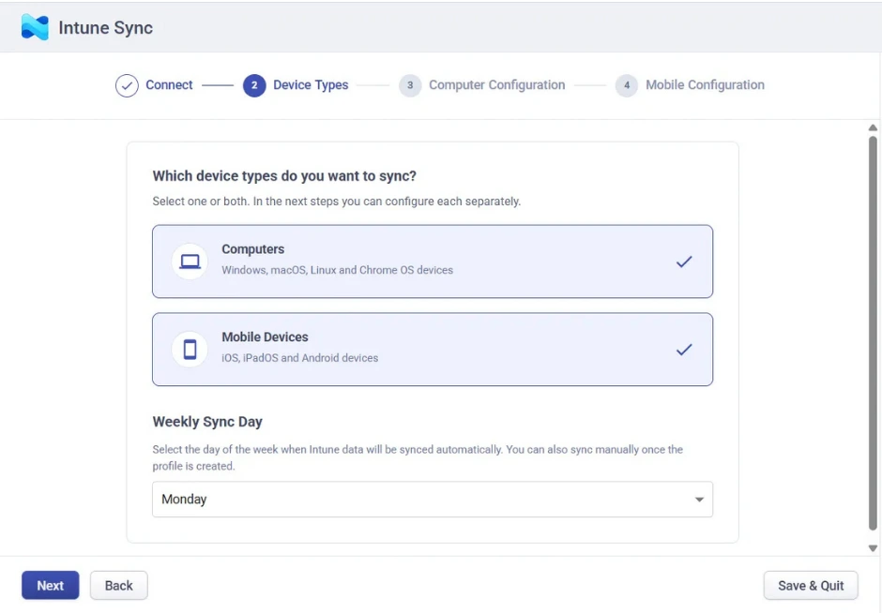Uncheck the Mobile Devices checkmark
The image size is (882, 613).
684,350
